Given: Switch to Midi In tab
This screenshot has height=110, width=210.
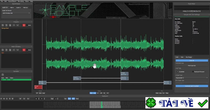Looking at the screenshot, I should coord(12,8).
